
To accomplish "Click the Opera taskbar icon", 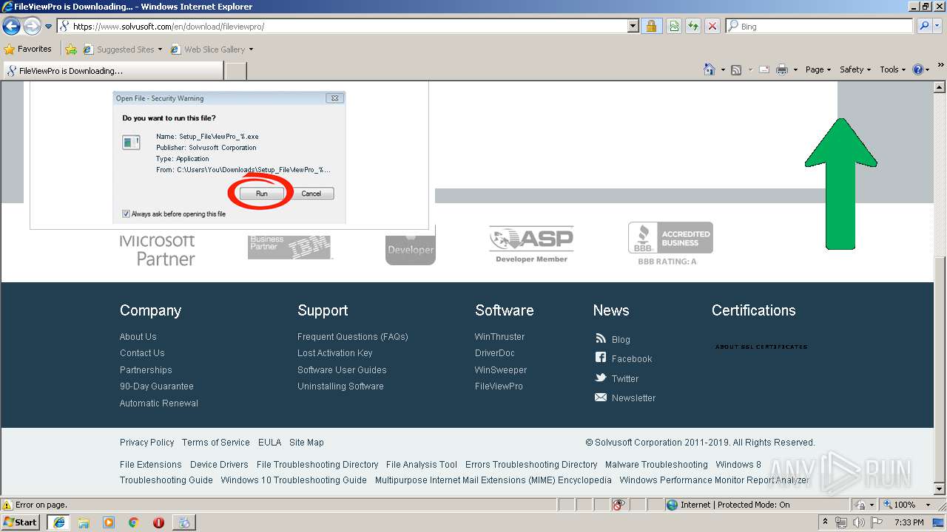I will [158, 522].
